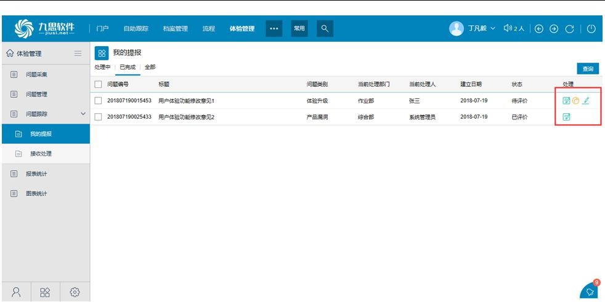Click the power logout icon
Image resolution: width=605 pixels, height=302 pixels.
pyautogui.click(x=590, y=28)
